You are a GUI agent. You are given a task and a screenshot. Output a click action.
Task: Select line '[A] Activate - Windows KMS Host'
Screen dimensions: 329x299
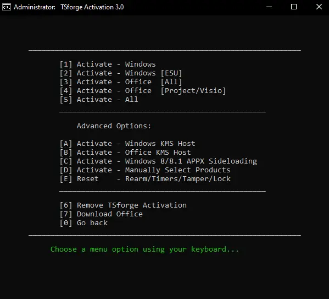coord(127,144)
